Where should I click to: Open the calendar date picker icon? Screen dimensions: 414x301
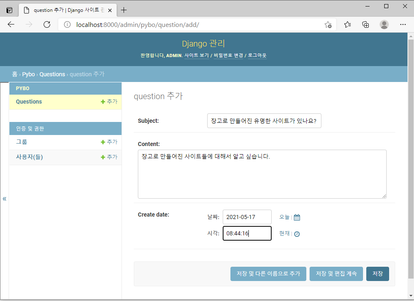point(297,217)
